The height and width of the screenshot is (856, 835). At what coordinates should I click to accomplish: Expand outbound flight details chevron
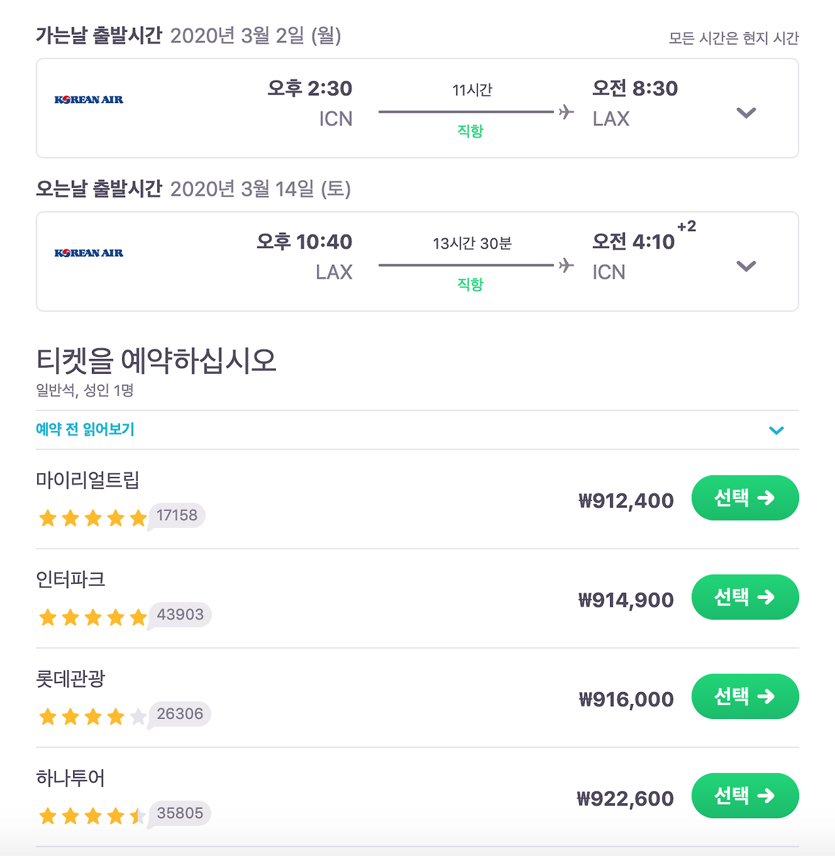[746, 113]
